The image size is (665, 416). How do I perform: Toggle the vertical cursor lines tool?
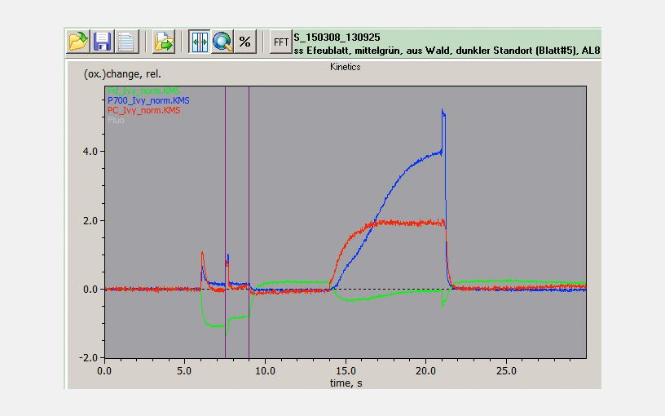(x=200, y=42)
